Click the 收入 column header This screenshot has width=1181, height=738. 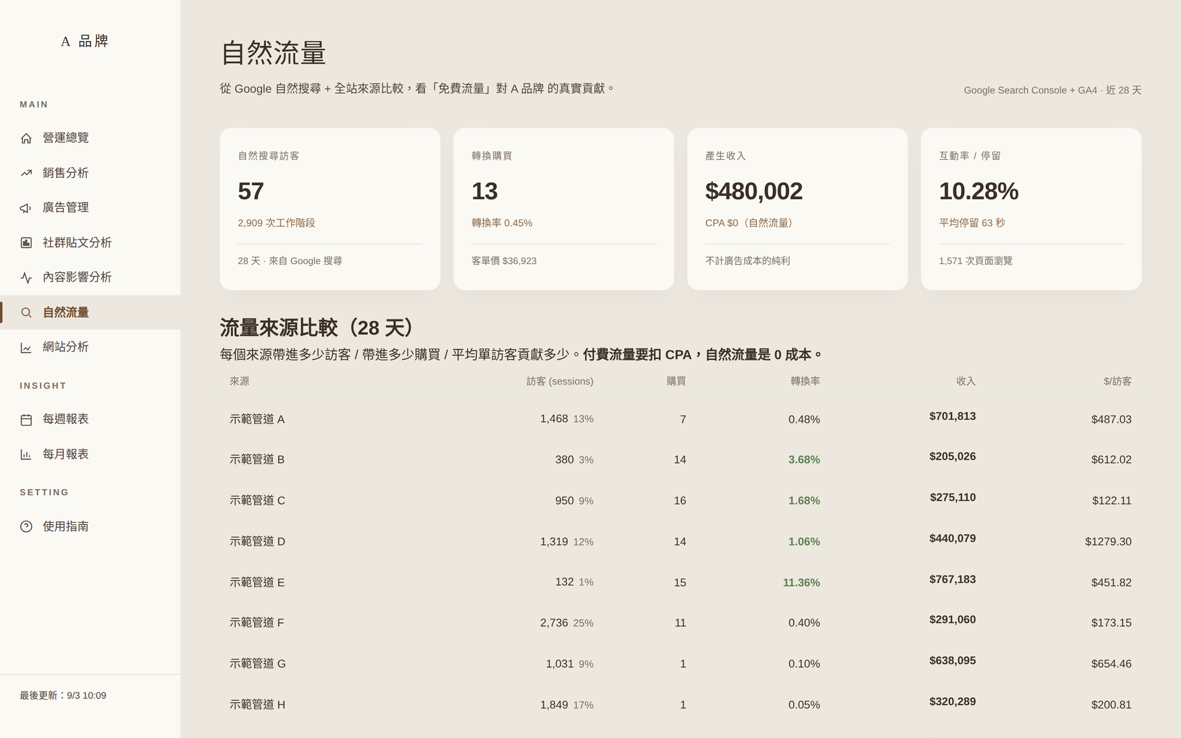[966, 381]
